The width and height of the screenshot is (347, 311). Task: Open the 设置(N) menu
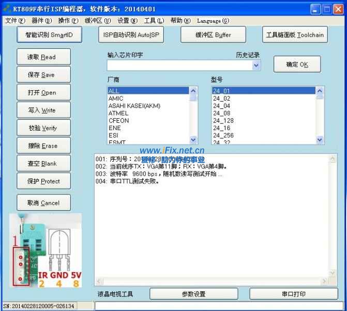pyautogui.click(x=127, y=21)
